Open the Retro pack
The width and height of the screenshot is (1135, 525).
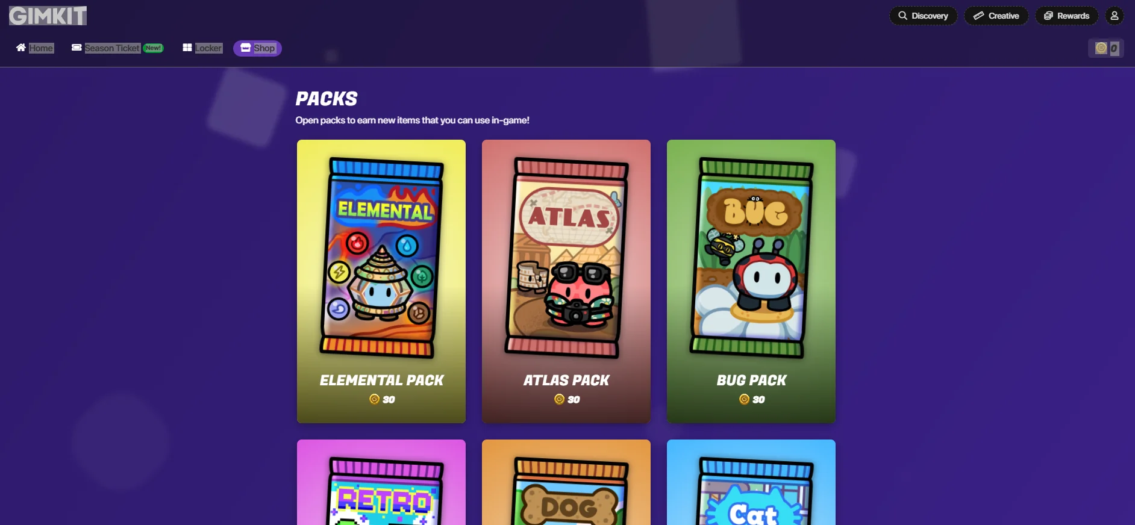[x=381, y=482]
